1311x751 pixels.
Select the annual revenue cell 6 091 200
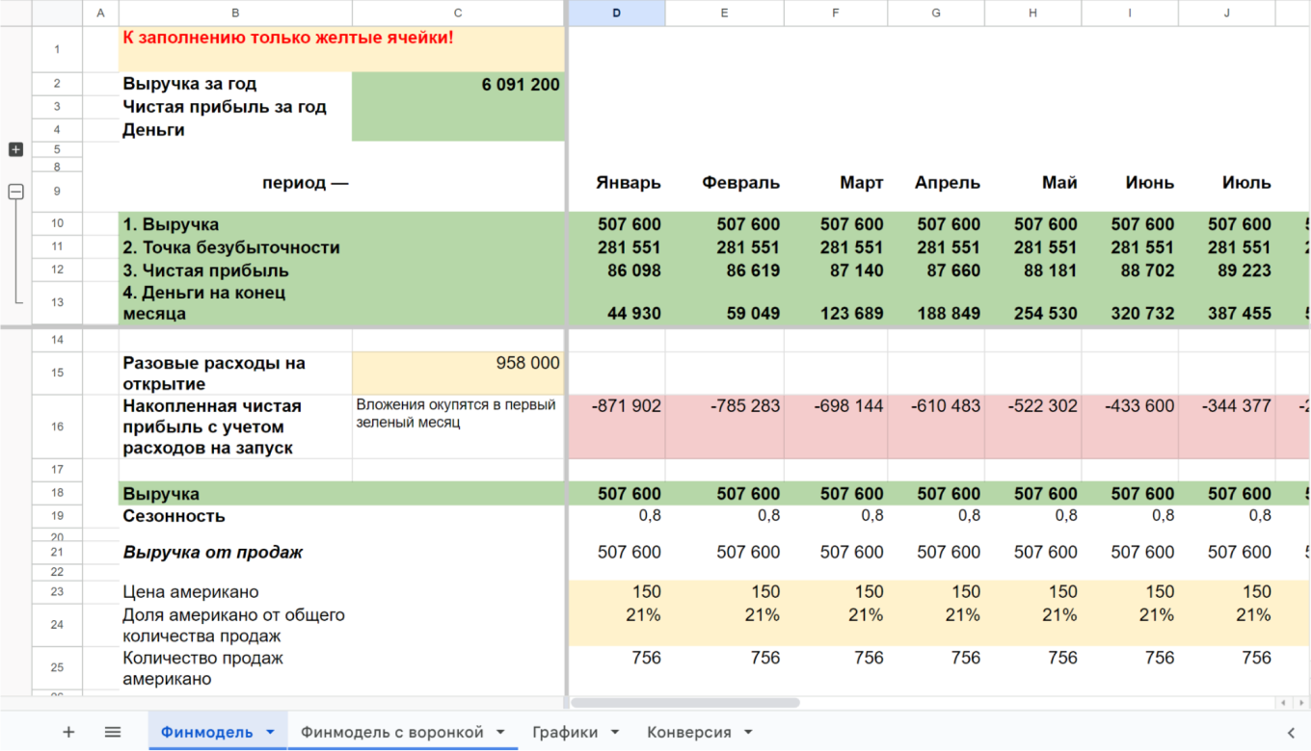coord(458,85)
